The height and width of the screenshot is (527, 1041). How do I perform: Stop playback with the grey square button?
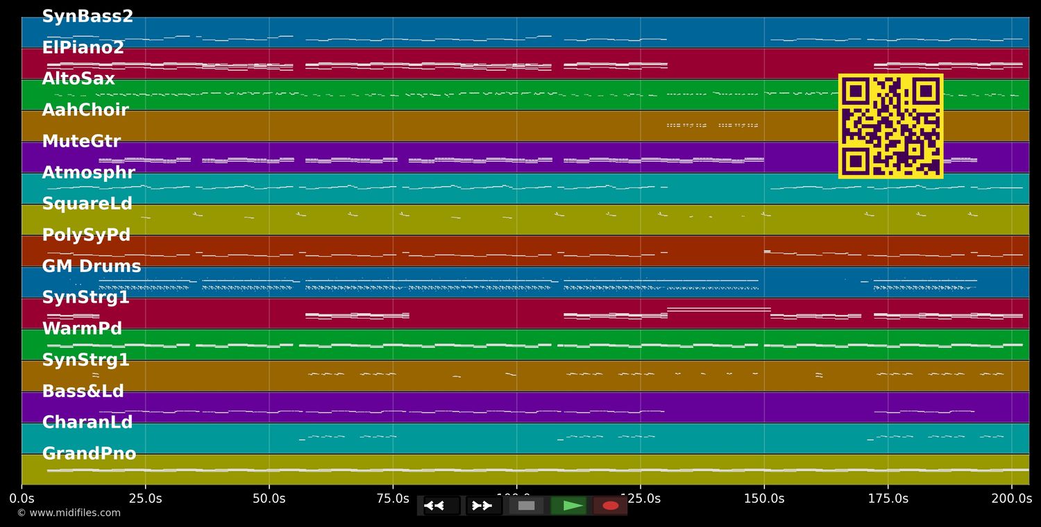[526, 505]
